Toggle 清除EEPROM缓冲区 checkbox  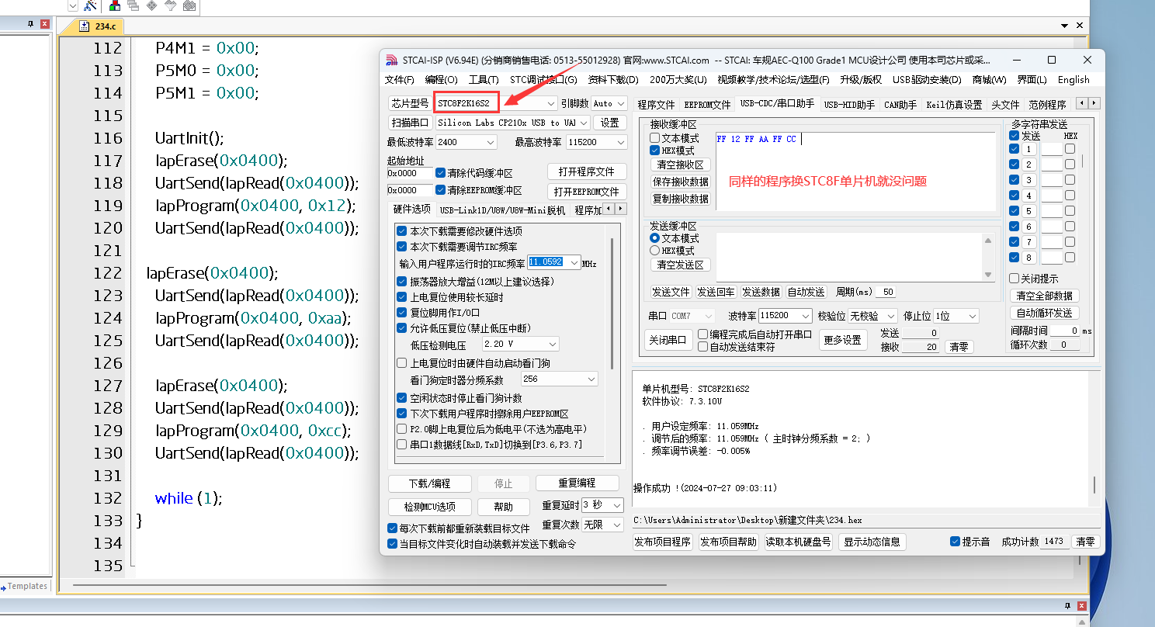coord(441,190)
